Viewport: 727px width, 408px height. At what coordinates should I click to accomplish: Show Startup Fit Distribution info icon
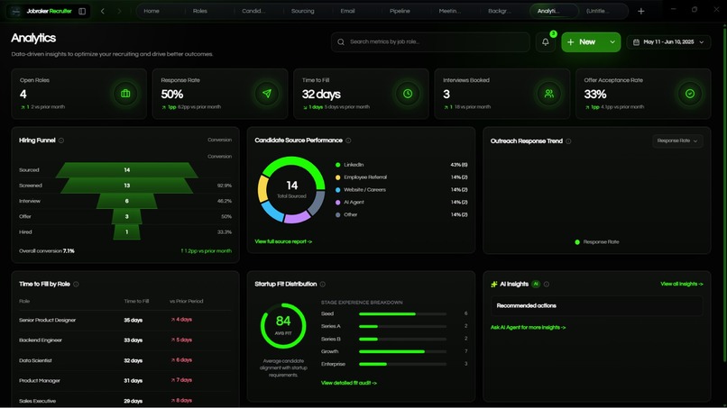pos(323,285)
